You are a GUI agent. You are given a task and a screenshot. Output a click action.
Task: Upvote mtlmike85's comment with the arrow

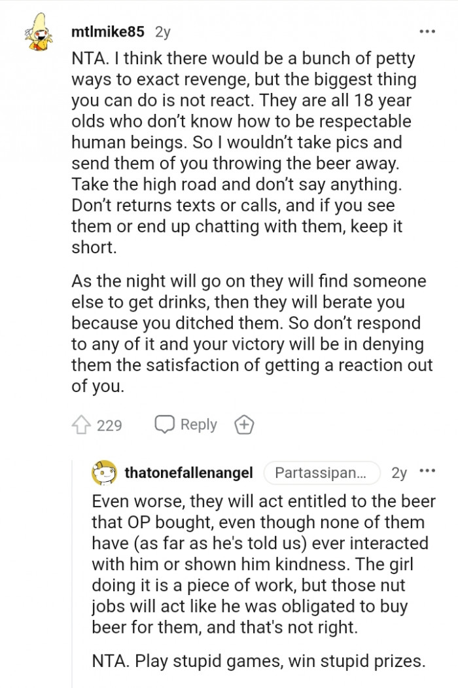click(x=80, y=425)
